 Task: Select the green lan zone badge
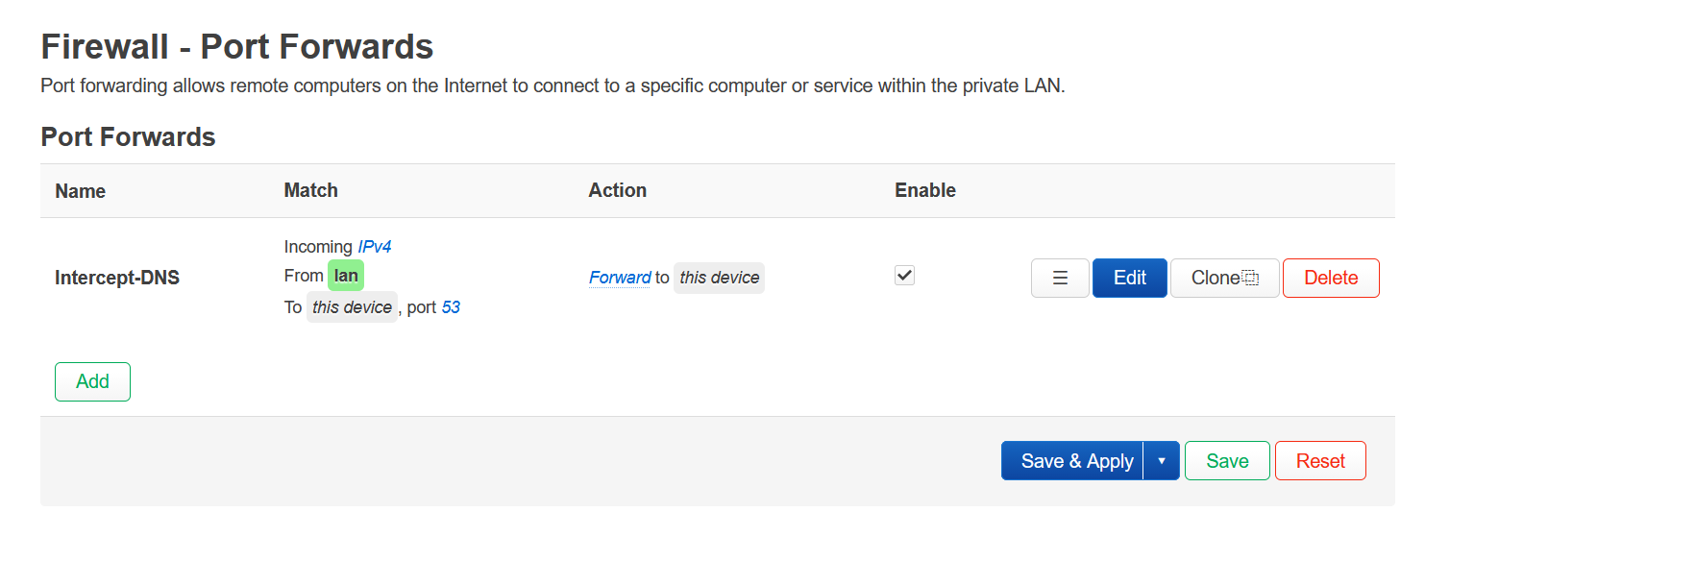346,276
